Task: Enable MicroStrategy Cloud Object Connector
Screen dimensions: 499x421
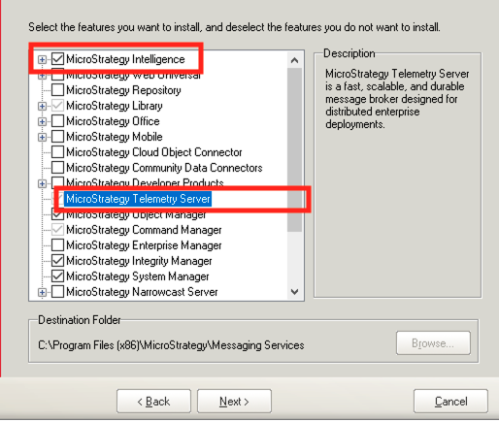Action: coord(57,151)
